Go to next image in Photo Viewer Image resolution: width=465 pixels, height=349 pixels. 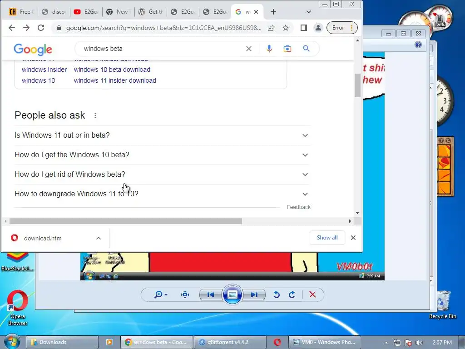(254, 294)
